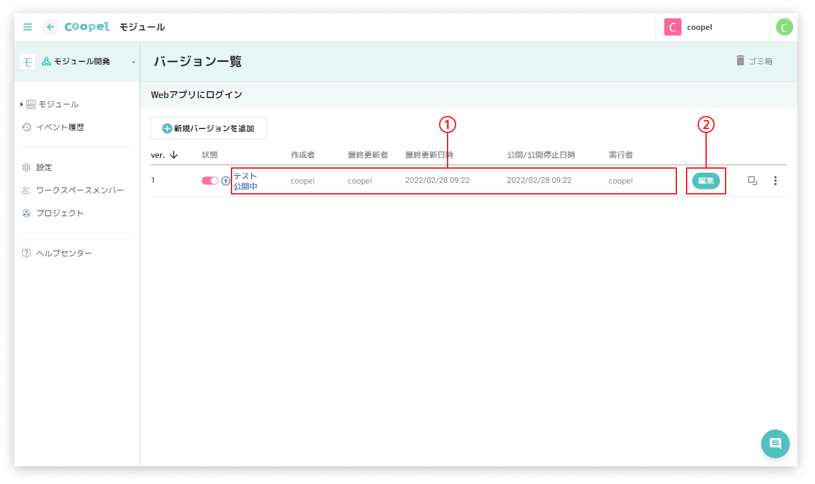Open イベント履歴 in sidebar
This screenshot has width=815, height=484.
click(60, 127)
